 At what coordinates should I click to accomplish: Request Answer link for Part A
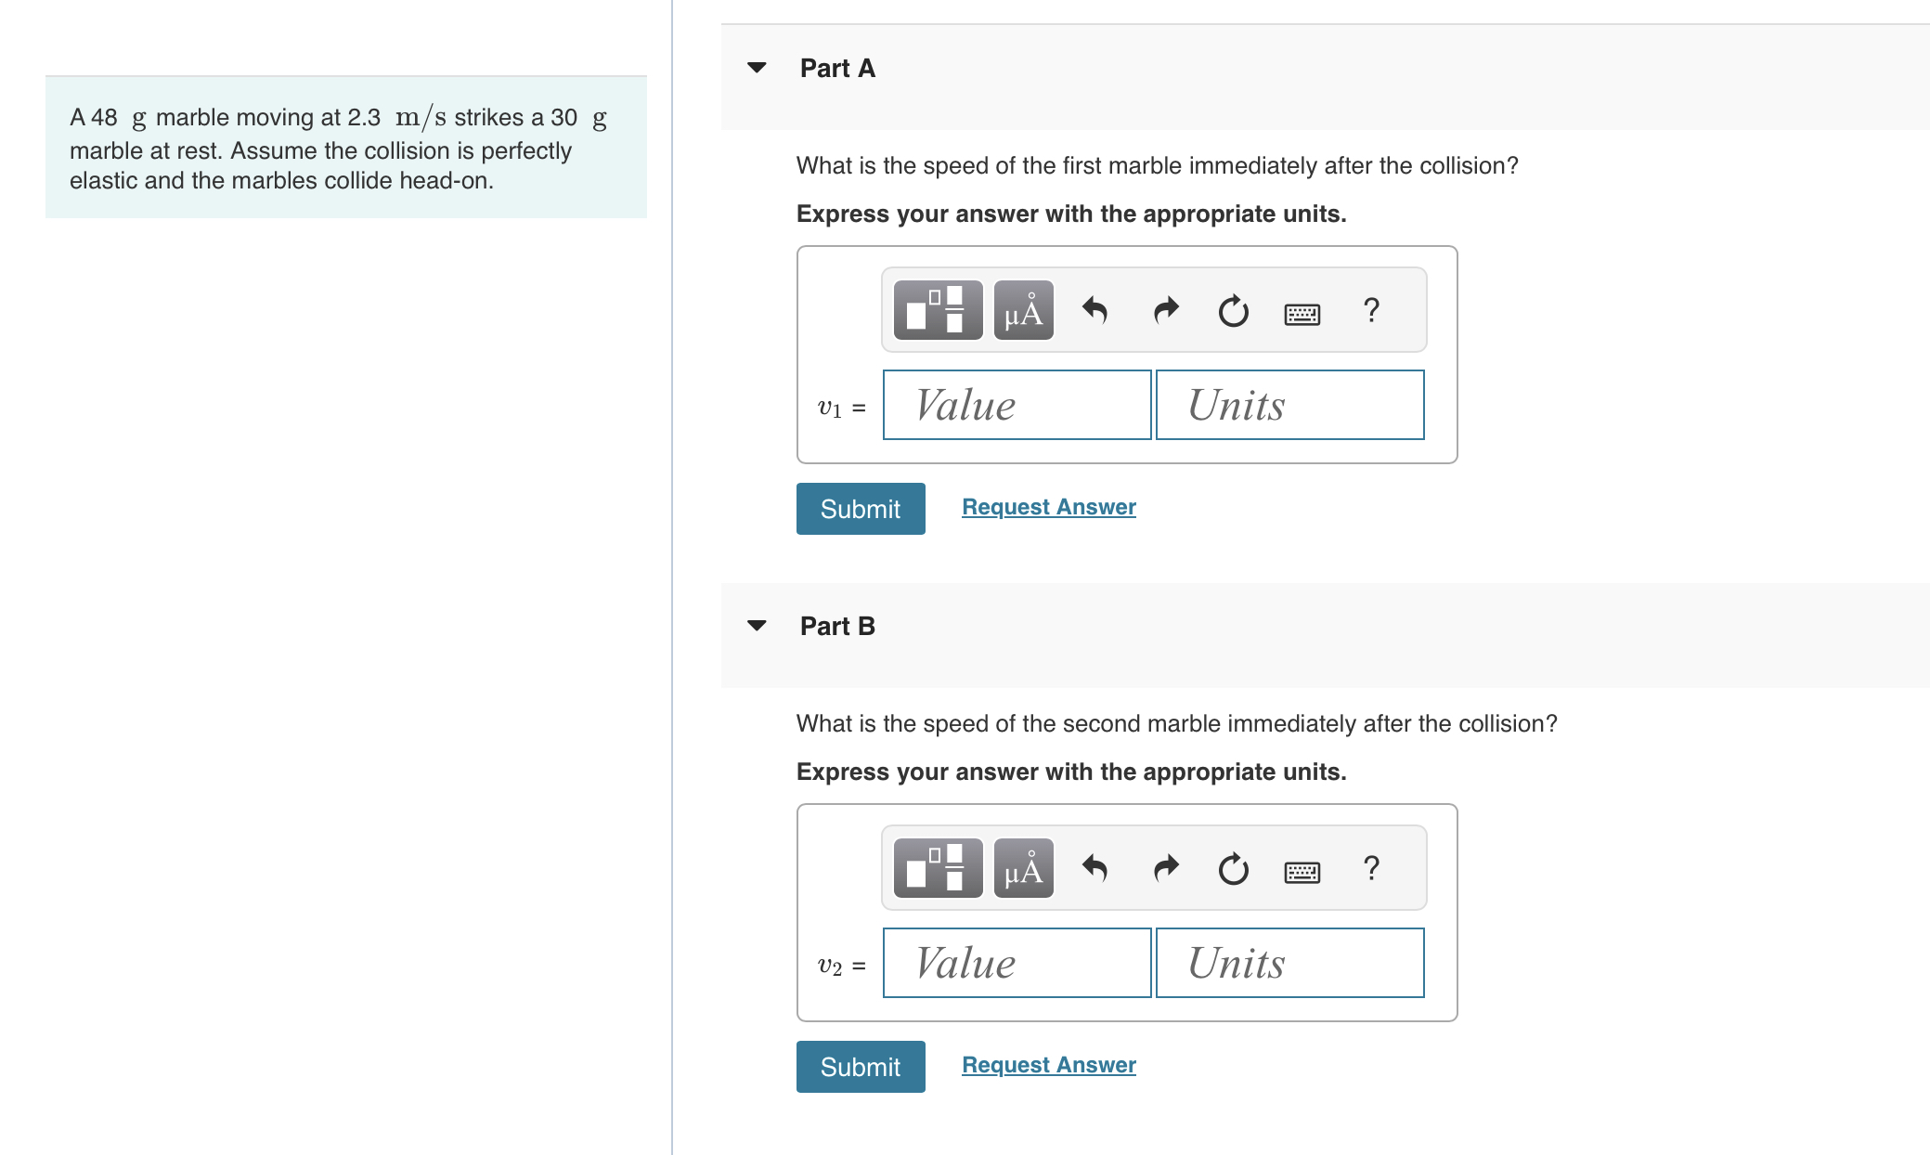coord(1049,507)
